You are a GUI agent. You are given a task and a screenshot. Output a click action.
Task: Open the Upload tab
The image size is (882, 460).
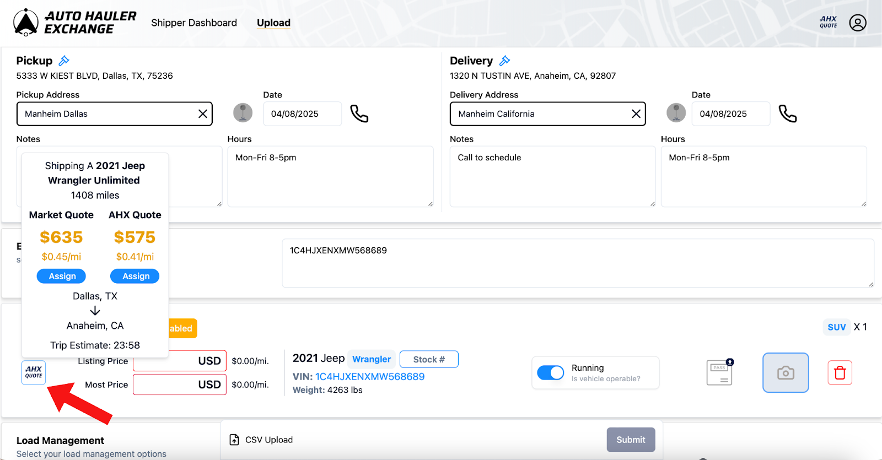click(x=273, y=23)
